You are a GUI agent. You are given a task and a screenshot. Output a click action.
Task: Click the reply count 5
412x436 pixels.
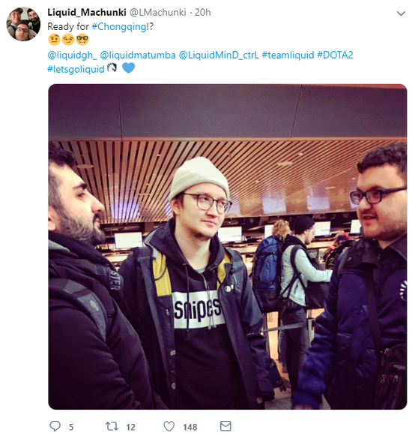[71, 427]
